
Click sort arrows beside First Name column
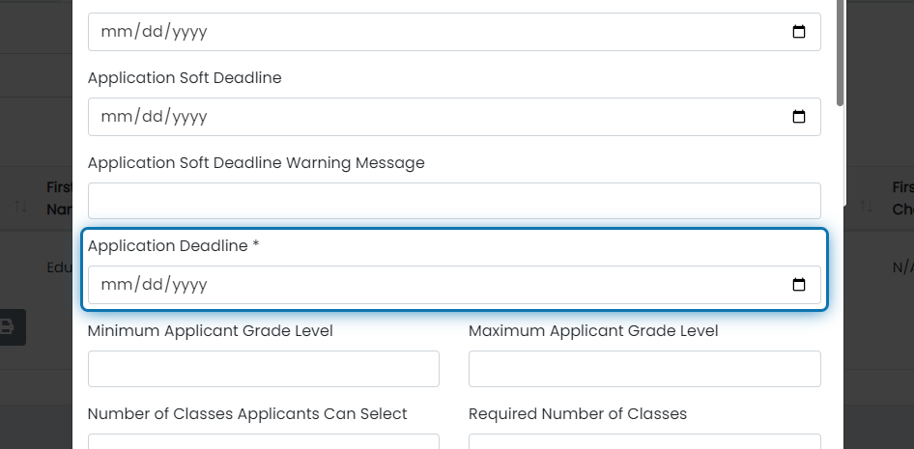(21, 207)
